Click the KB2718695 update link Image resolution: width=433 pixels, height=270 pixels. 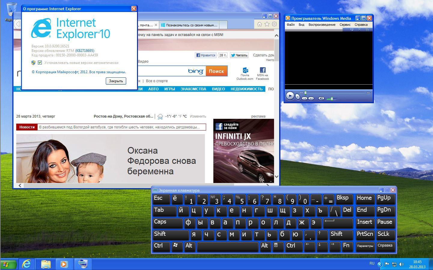point(85,51)
